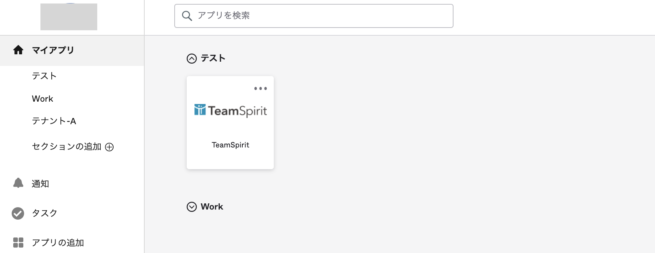
Task: Go to テナント-A in the sidebar
Action: (x=54, y=121)
